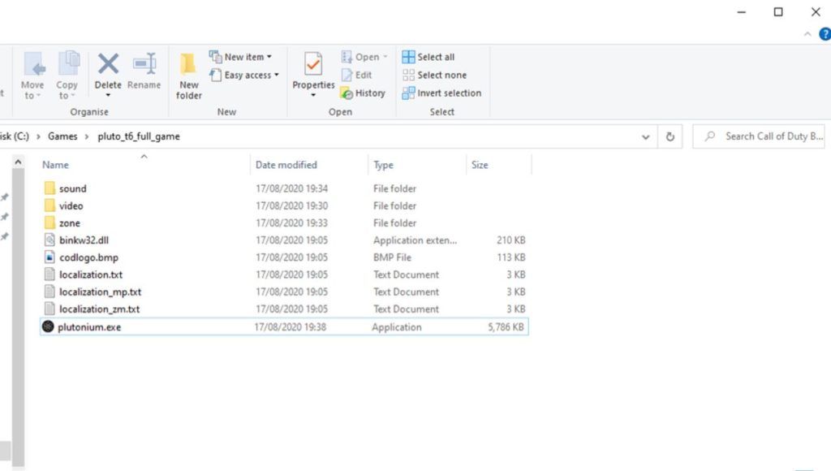Open the blue Help question mark icon
This screenshot has height=471, width=831.
pyautogui.click(x=825, y=34)
